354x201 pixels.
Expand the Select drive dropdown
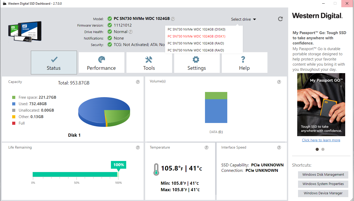pyautogui.click(x=244, y=19)
